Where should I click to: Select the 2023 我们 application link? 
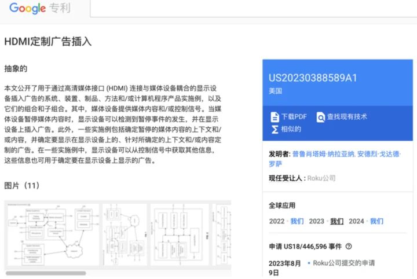pos(336,221)
